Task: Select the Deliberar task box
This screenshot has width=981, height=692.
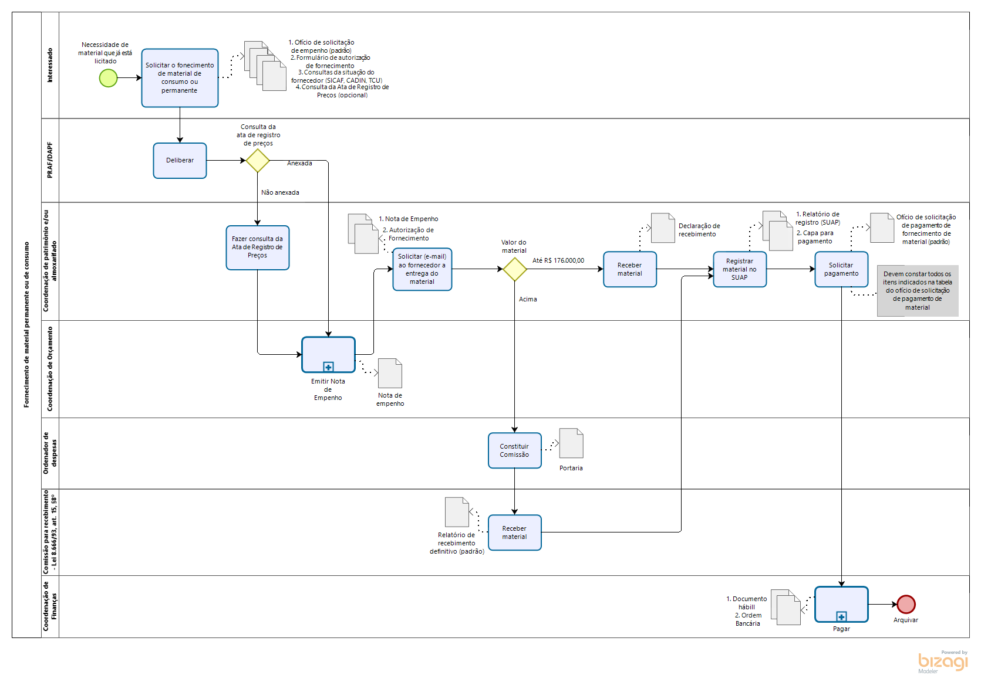Action: (180, 161)
